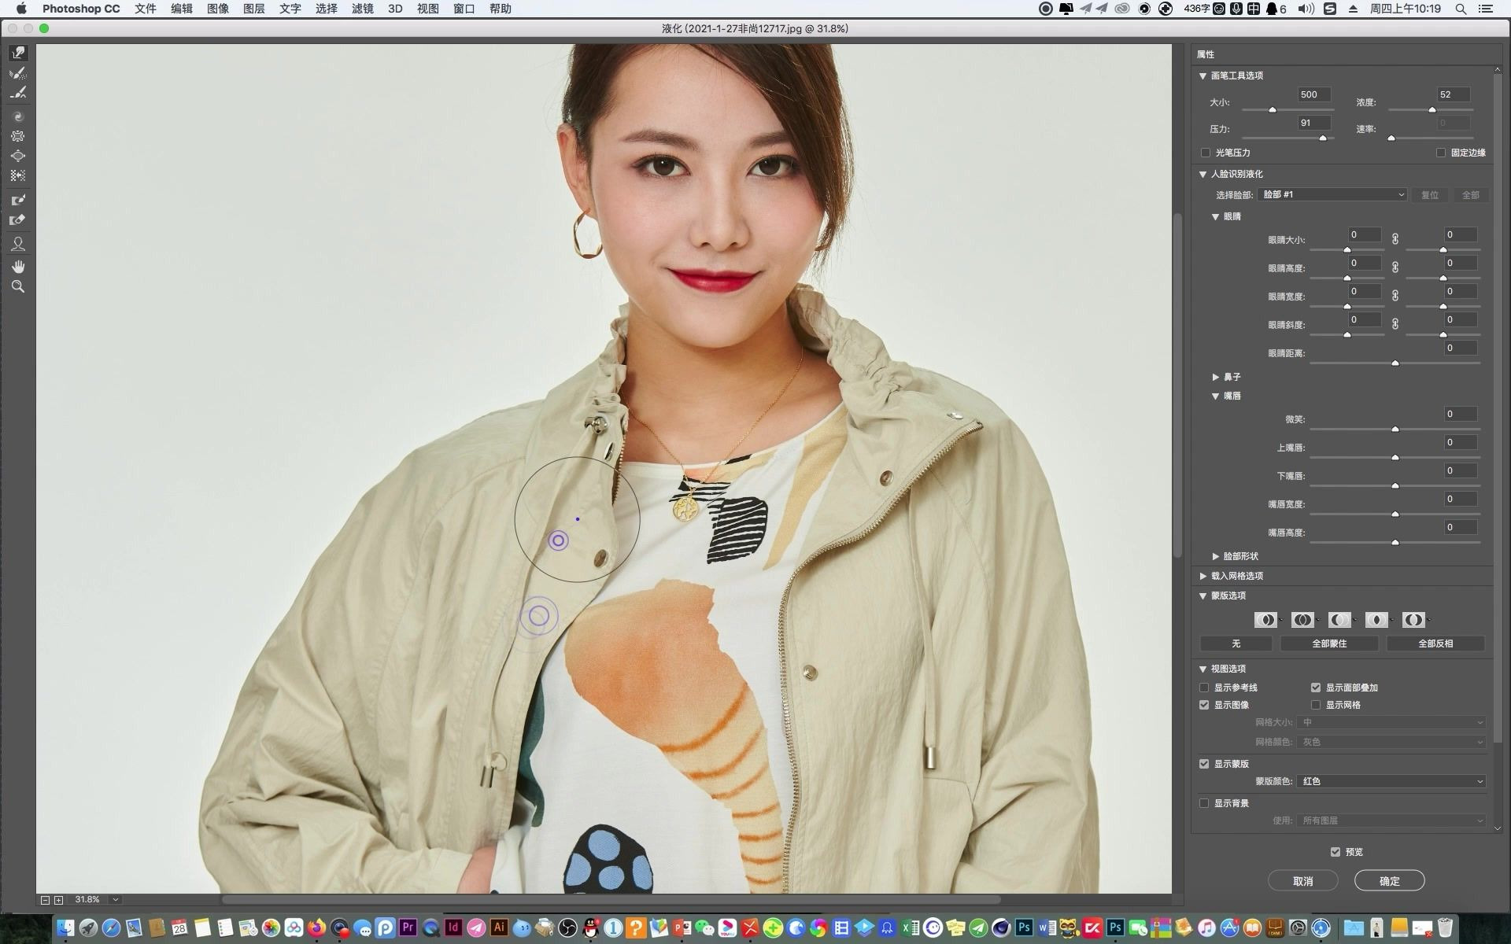Enable the 显示网格 checkbox
The image size is (1511, 944).
point(1316,705)
